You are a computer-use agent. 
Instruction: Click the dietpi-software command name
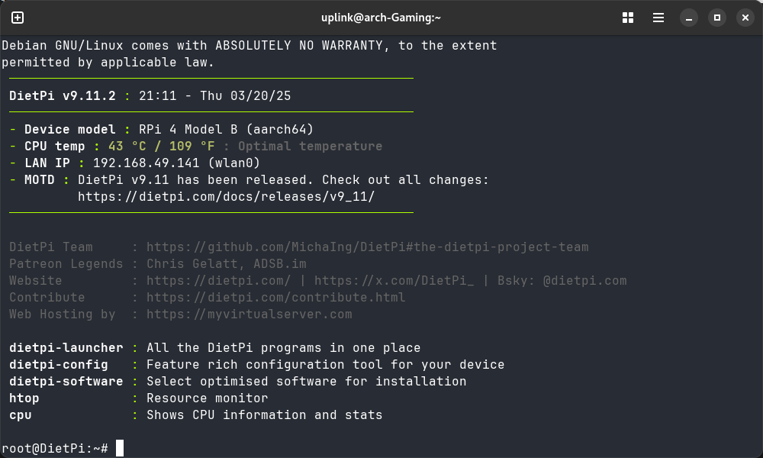coord(66,382)
